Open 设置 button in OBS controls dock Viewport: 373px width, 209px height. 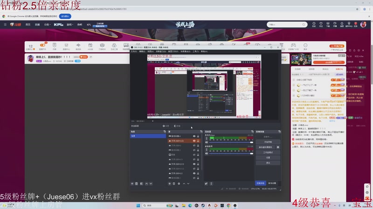[x=268, y=157]
